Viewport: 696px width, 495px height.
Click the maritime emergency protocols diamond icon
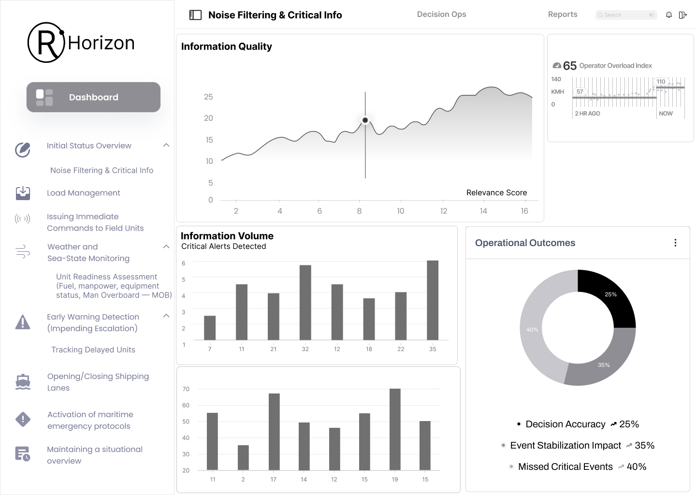pyautogui.click(x=23, y=419)
